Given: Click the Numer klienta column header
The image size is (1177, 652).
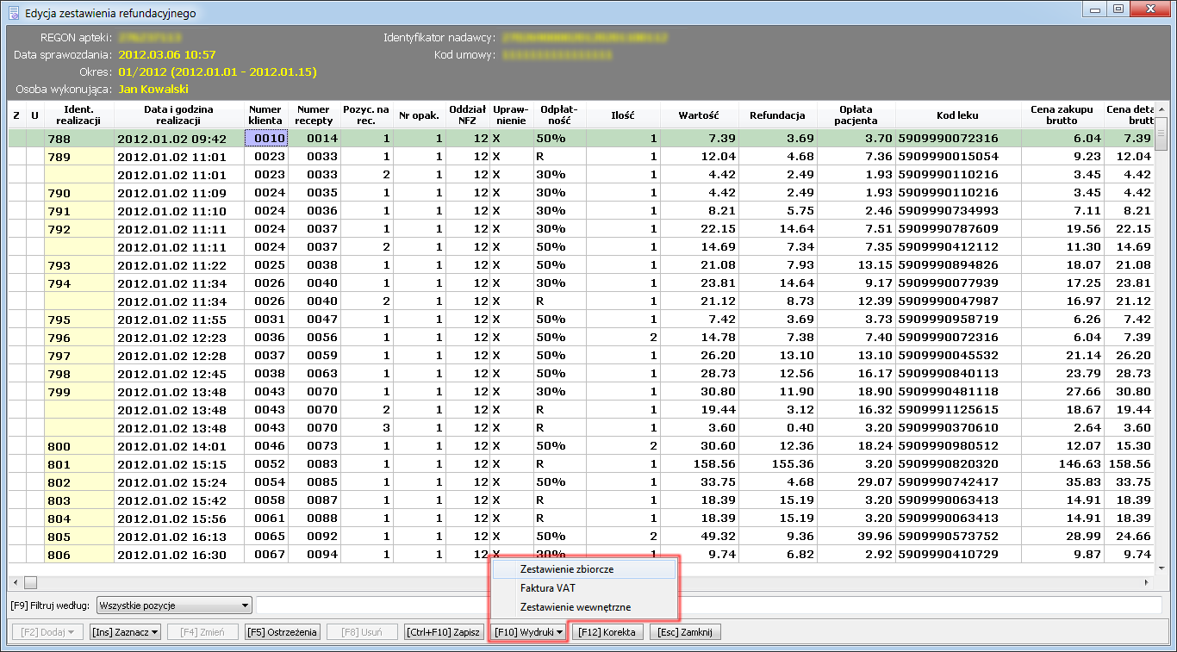Looking at the screenshot, I should click(x=266, y=115).
